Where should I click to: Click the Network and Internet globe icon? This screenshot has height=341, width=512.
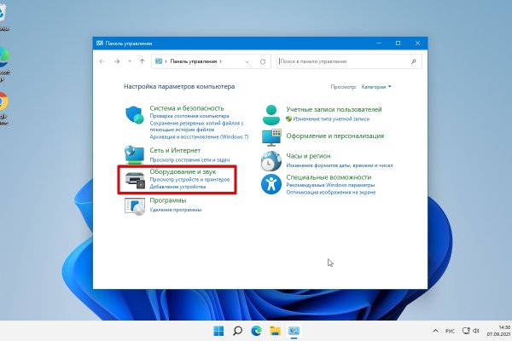(135, 153)
